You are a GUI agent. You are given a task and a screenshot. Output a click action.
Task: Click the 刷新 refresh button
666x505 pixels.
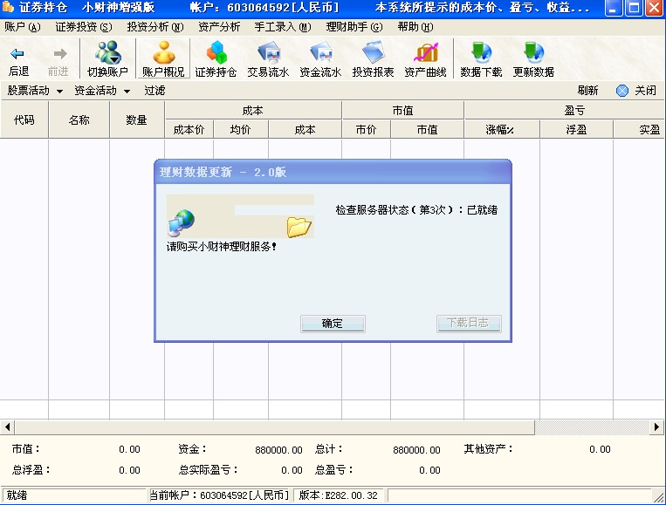(x=587, y=91)
